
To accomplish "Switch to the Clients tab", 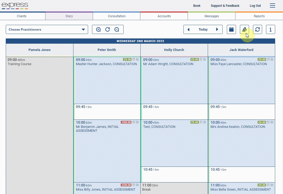I will [22, 16].
